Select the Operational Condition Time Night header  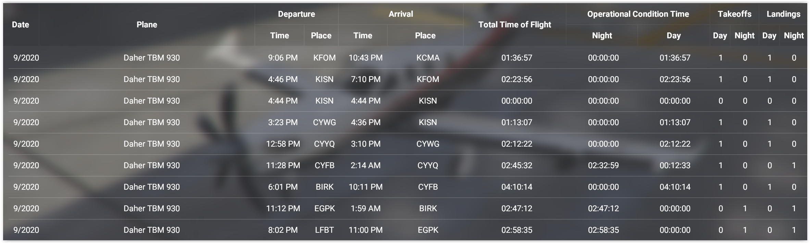[602, 36]
